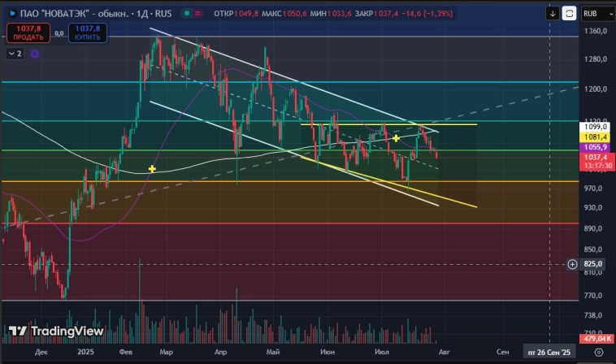616x364 pixels.
Task: Click the −14,6 (−1,39%) change value
Action: 427,14
